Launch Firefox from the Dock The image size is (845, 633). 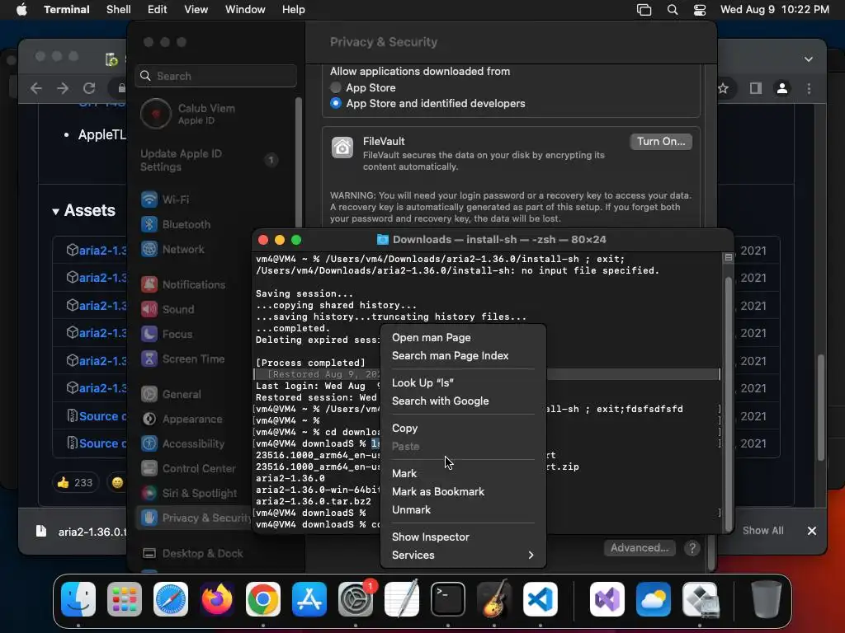pyautogui.click(x=217, y=599)
